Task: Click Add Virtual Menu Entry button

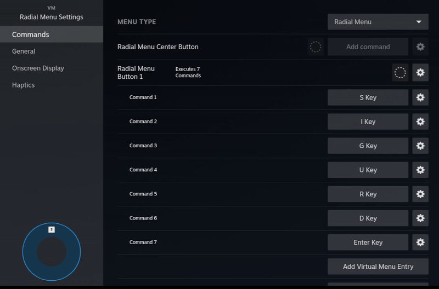Action: 378,267
